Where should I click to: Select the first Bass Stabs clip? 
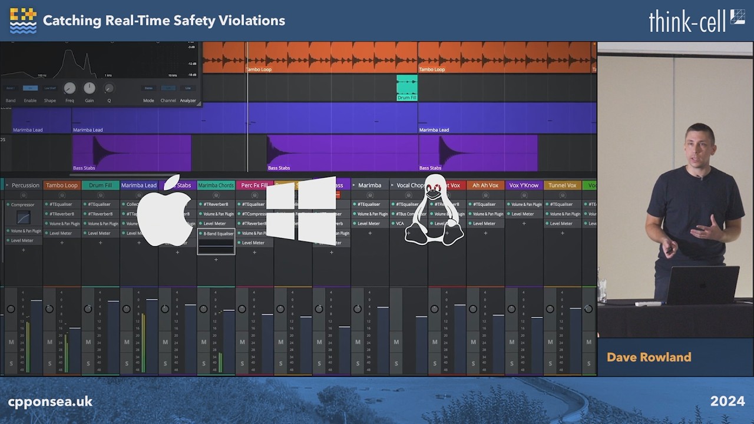[x=131, y=153]
